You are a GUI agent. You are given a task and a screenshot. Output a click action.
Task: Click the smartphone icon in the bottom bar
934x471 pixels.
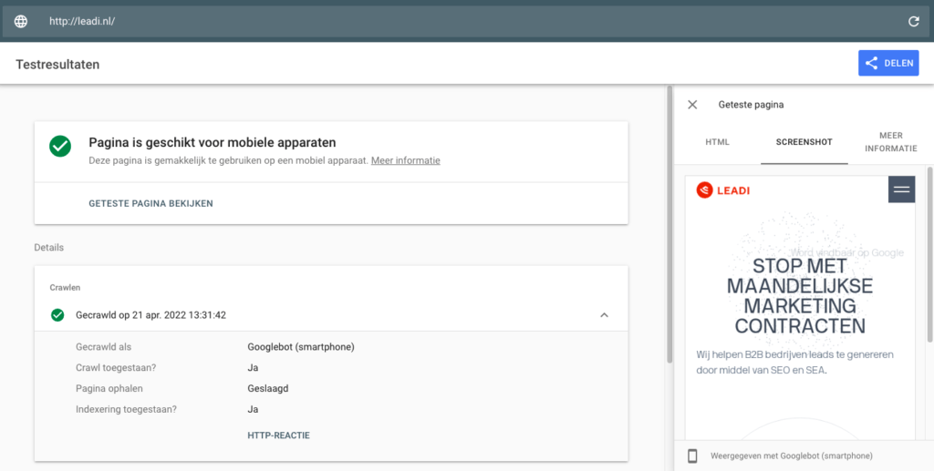[x=693, y=456]
